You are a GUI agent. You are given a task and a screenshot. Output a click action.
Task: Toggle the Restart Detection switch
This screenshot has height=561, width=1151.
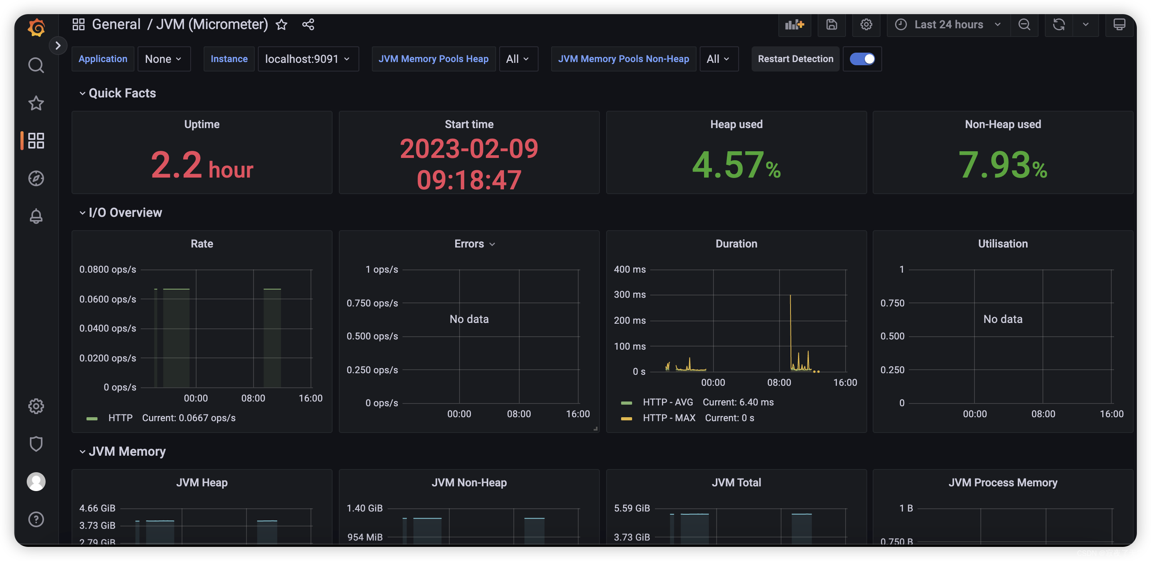coord(862,59)
